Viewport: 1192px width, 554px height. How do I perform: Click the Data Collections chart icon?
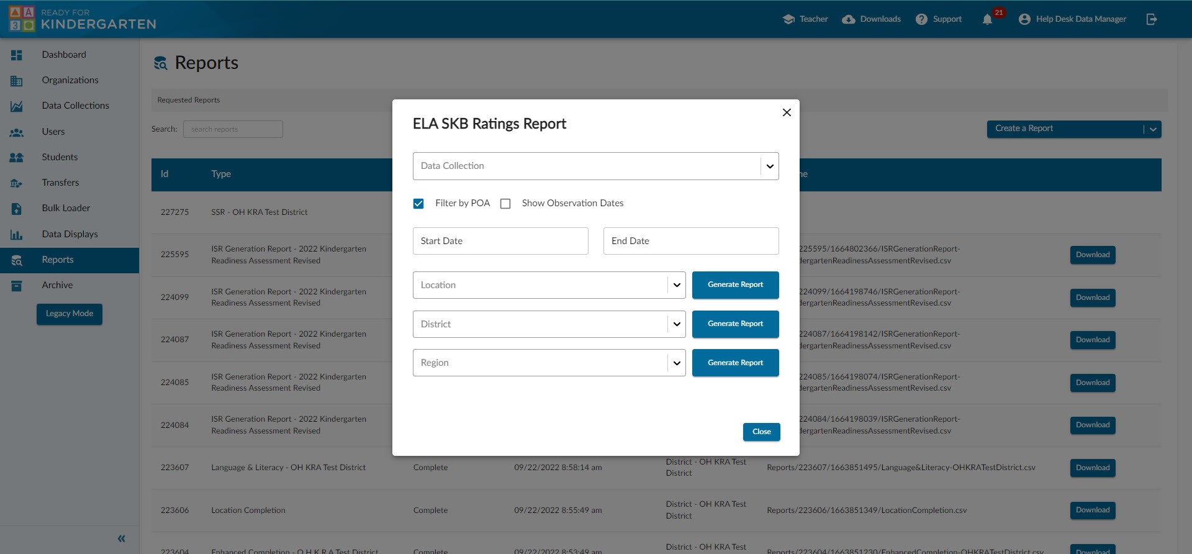pos(17,106)
